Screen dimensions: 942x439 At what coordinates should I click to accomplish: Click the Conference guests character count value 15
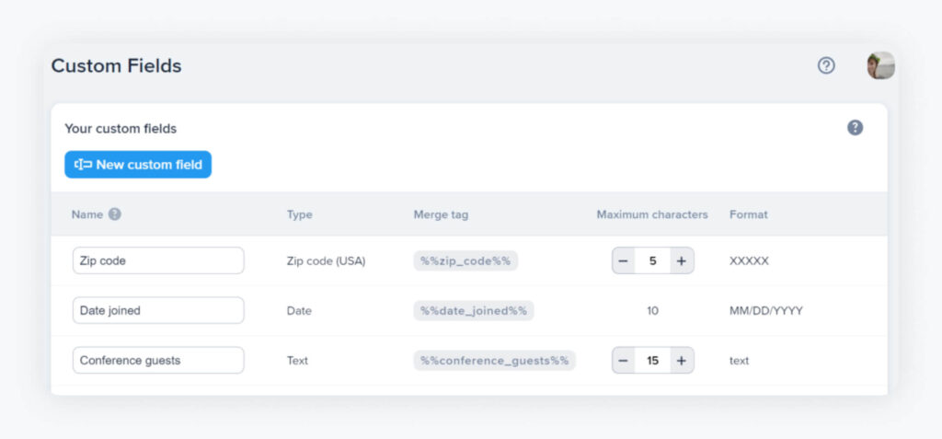[x=652, y=360]
